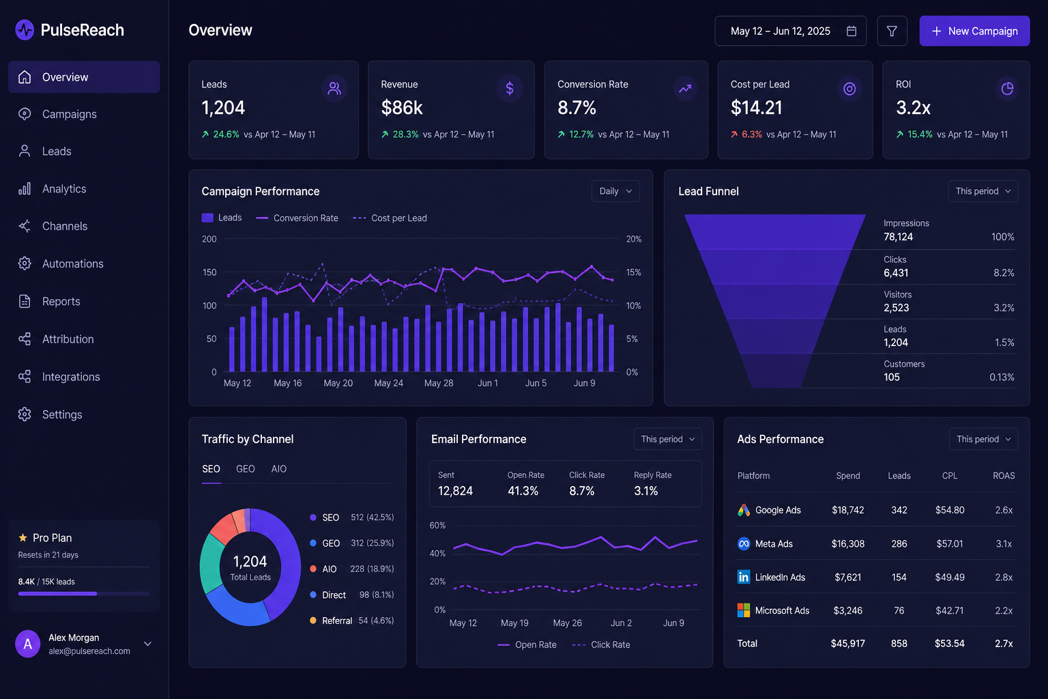Open Analytics in the sidebar

pyautogui.click(x=84, y=188)
